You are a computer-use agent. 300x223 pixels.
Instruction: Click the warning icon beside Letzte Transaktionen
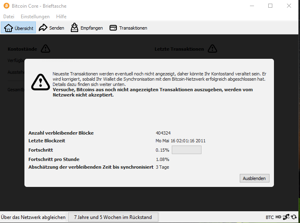(x=212, y=49)
